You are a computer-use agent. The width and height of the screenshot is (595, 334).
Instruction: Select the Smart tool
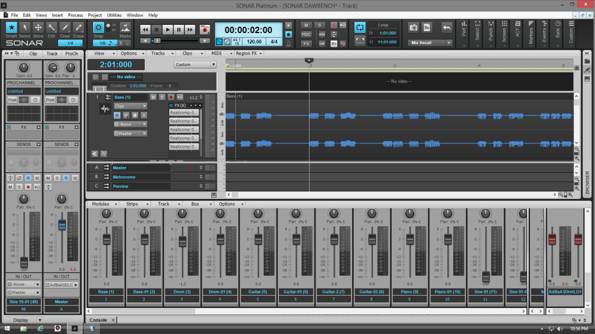coord(12,28)
